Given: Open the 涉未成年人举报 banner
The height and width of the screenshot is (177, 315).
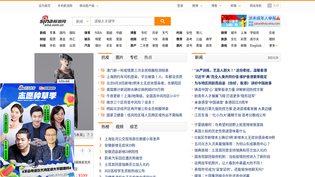Looking at the screenshot, I should click(x=264, y=21).
